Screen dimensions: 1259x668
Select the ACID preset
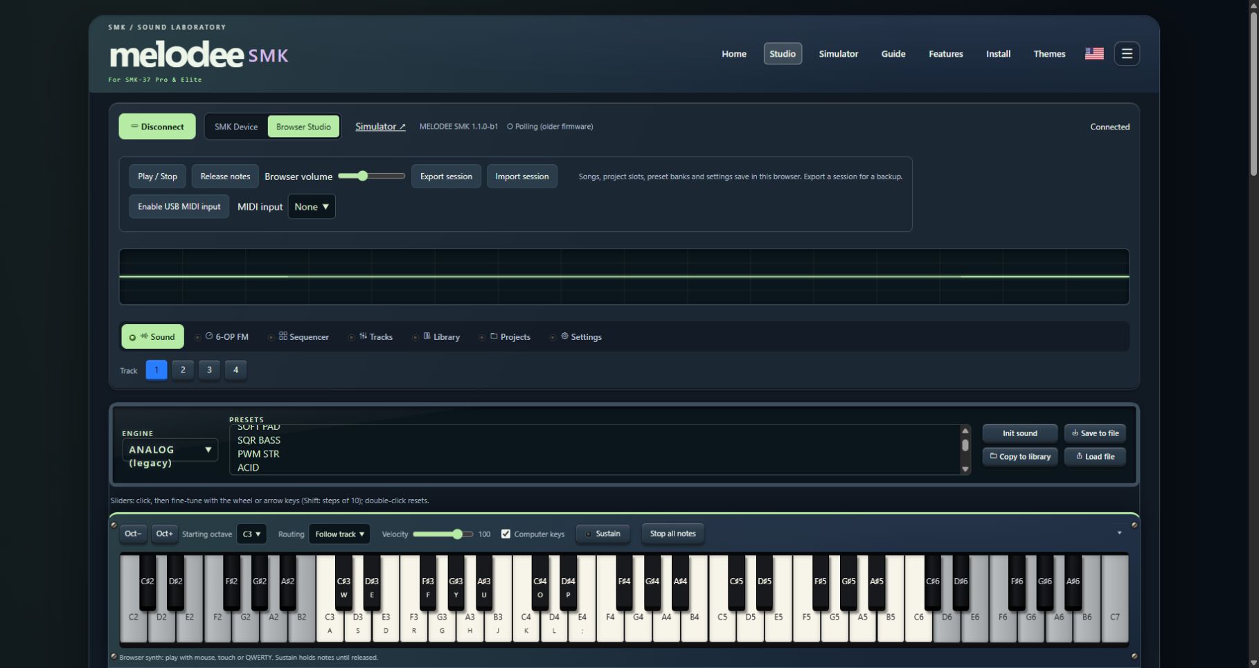(x=248, y=468)
